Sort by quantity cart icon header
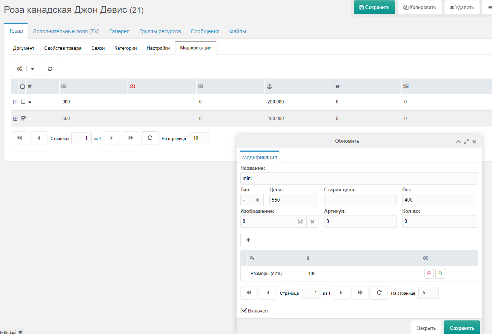Image resolution: width=492 pixels, height=334 pixels. click(337, 86)
